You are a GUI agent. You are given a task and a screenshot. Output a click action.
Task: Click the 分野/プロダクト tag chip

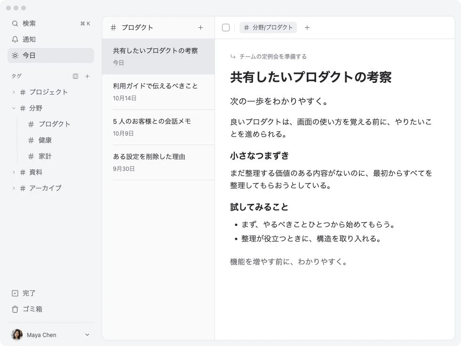(268, 28)
